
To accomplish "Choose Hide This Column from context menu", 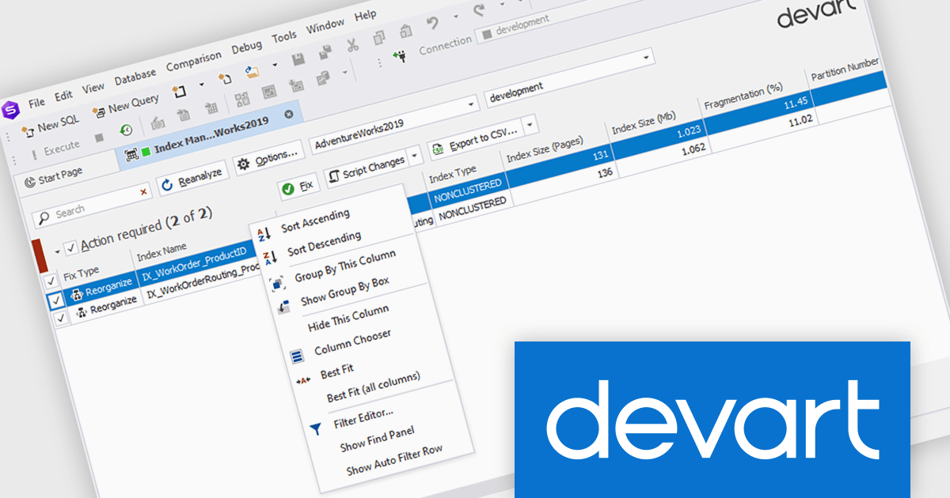I will 348,319.
